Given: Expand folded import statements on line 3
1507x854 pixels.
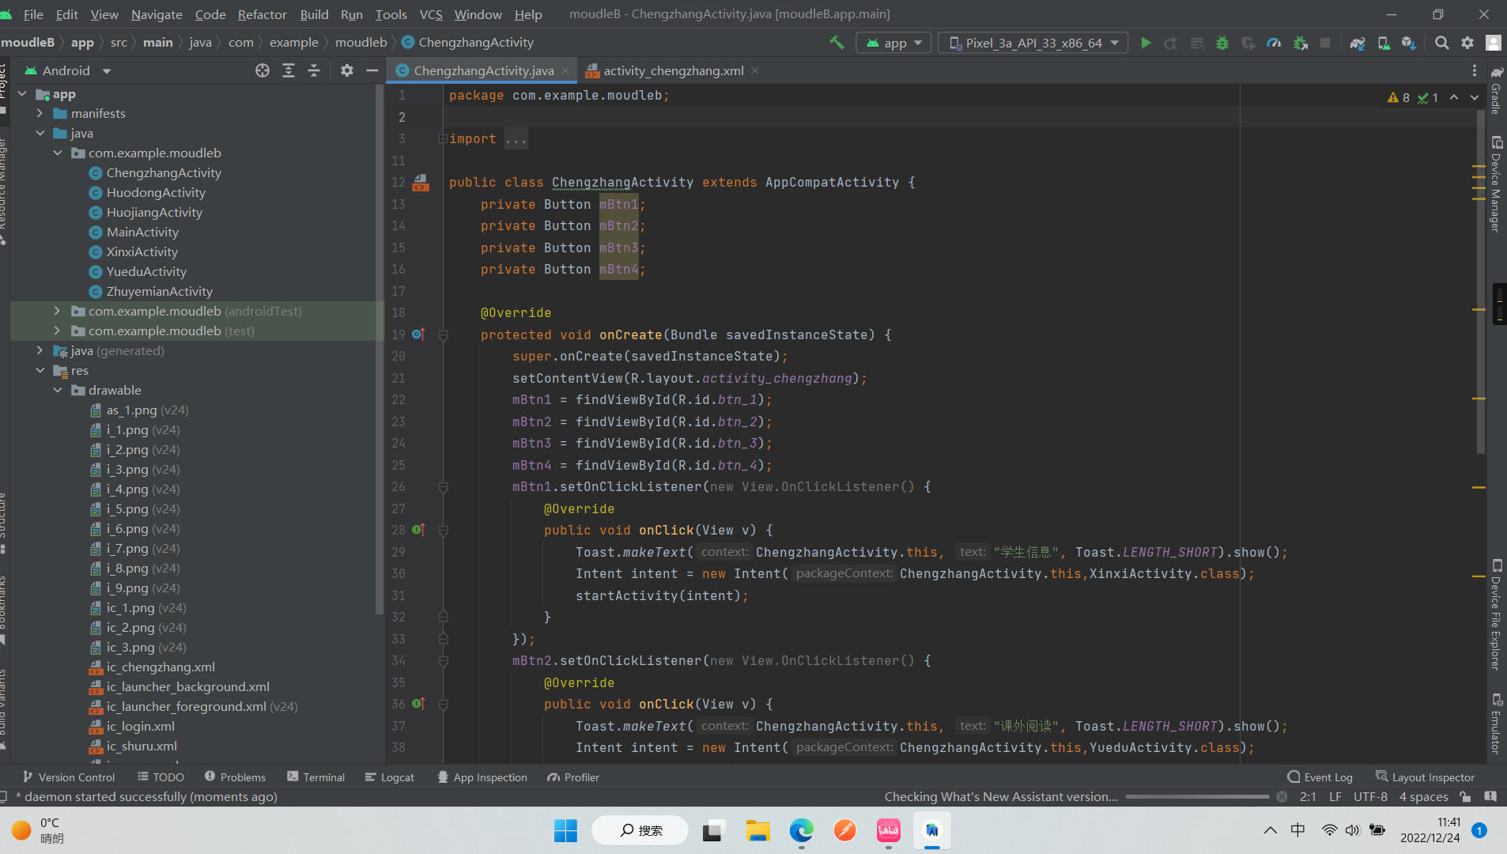Looking at the screenshot, I should click(443, 139).
